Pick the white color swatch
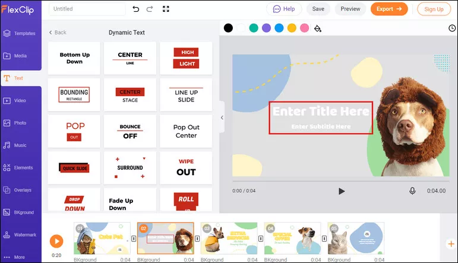The height and width of the screenshot is (263, 458). click(x=241, y=28)
